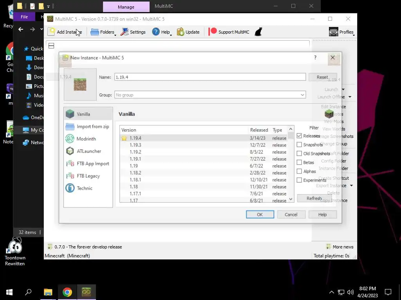401x300 pixels.
Task: Open File Explorer from the taskbar
Action: (48, 292)
